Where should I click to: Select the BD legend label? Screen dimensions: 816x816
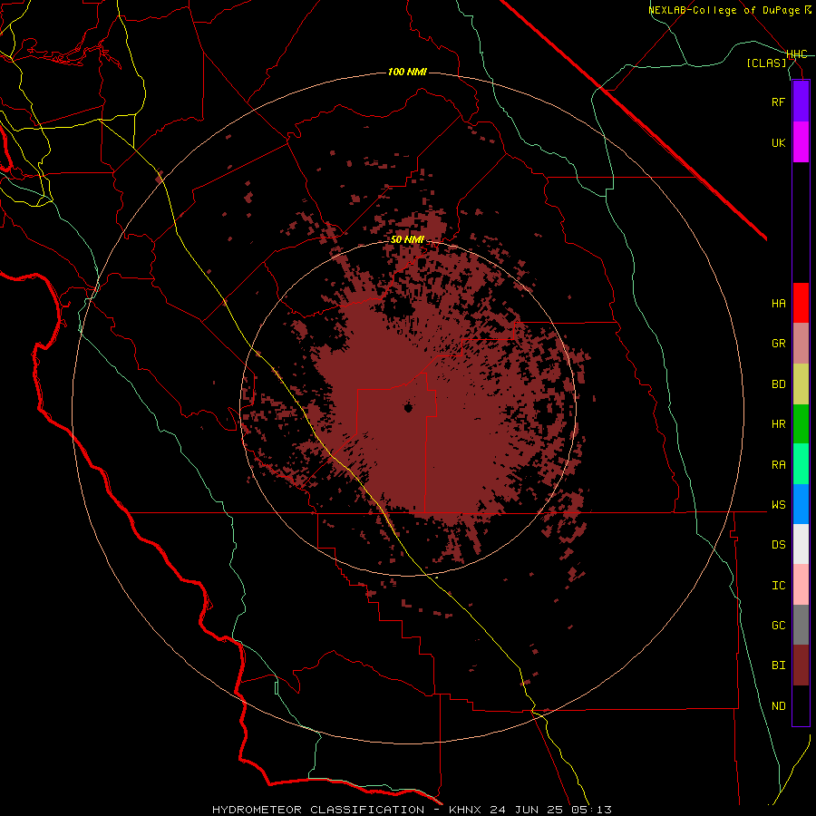778,384
